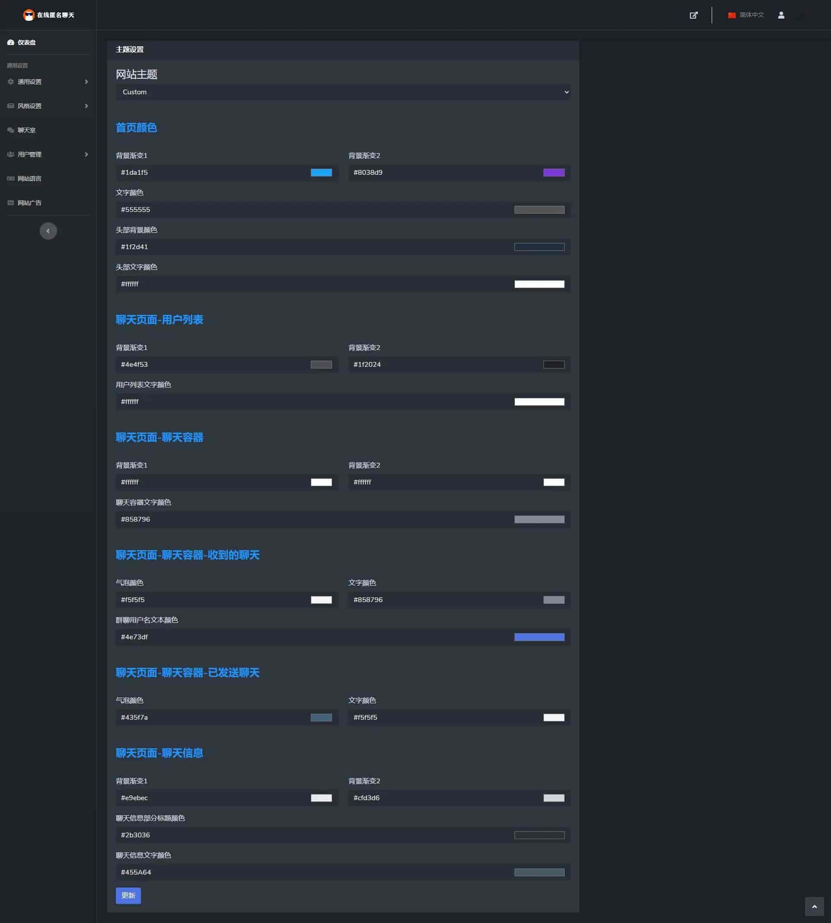This screenshot has width=831, height=923.
Task: Expand the 风格设置 submenu chevron
Action: click(86, 106)
